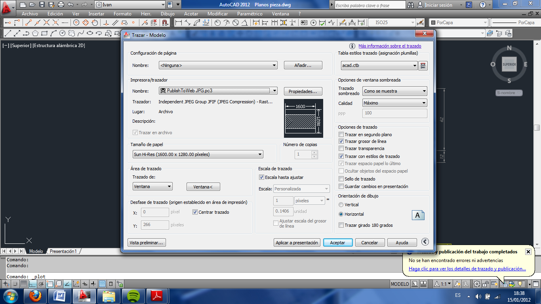Image resolution: width=541 pixels, height=304 pixels.
Task: Uncheck 'Centrar trazado' checkbox
Action: (195, 212)
